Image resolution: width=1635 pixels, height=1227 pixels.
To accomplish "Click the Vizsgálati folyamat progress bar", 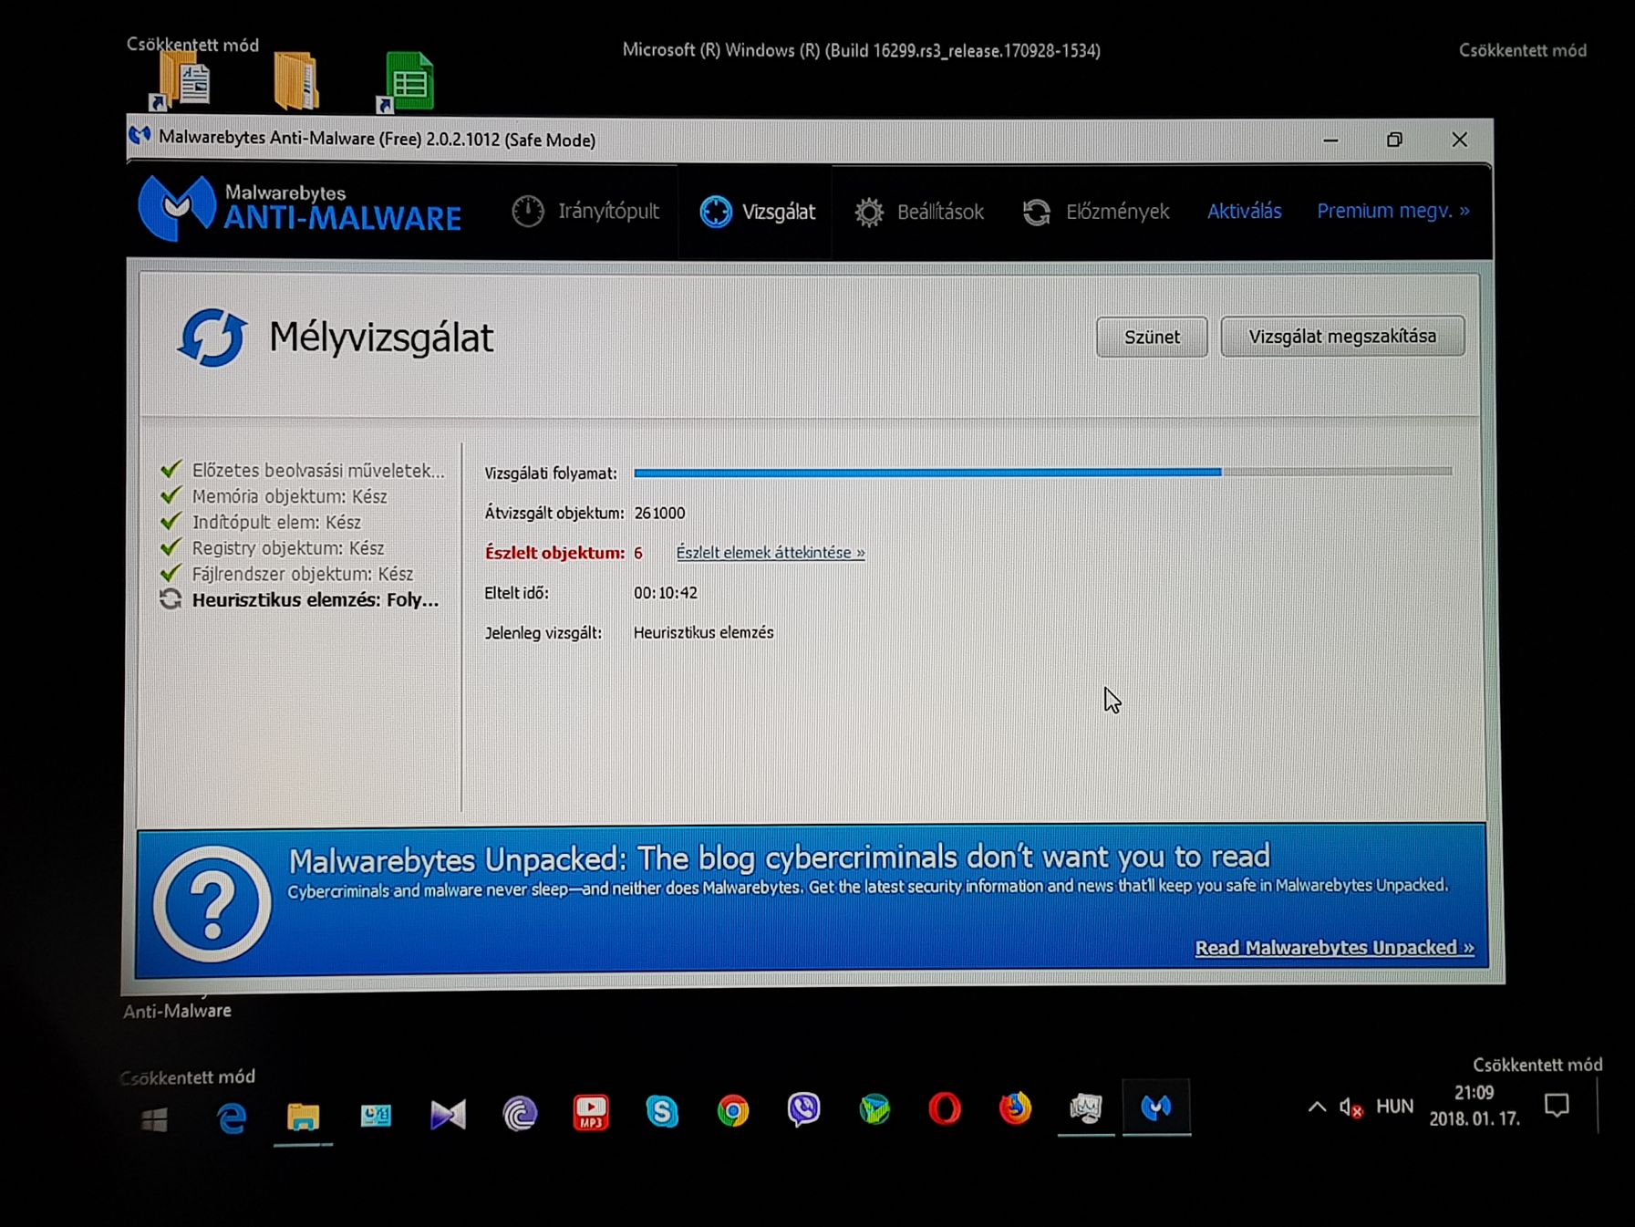I will click(x=1042, y=472).
